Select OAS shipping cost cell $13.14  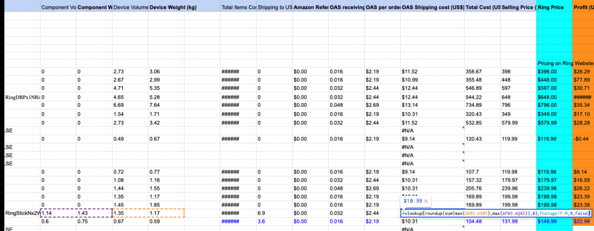tap(433, 104)
